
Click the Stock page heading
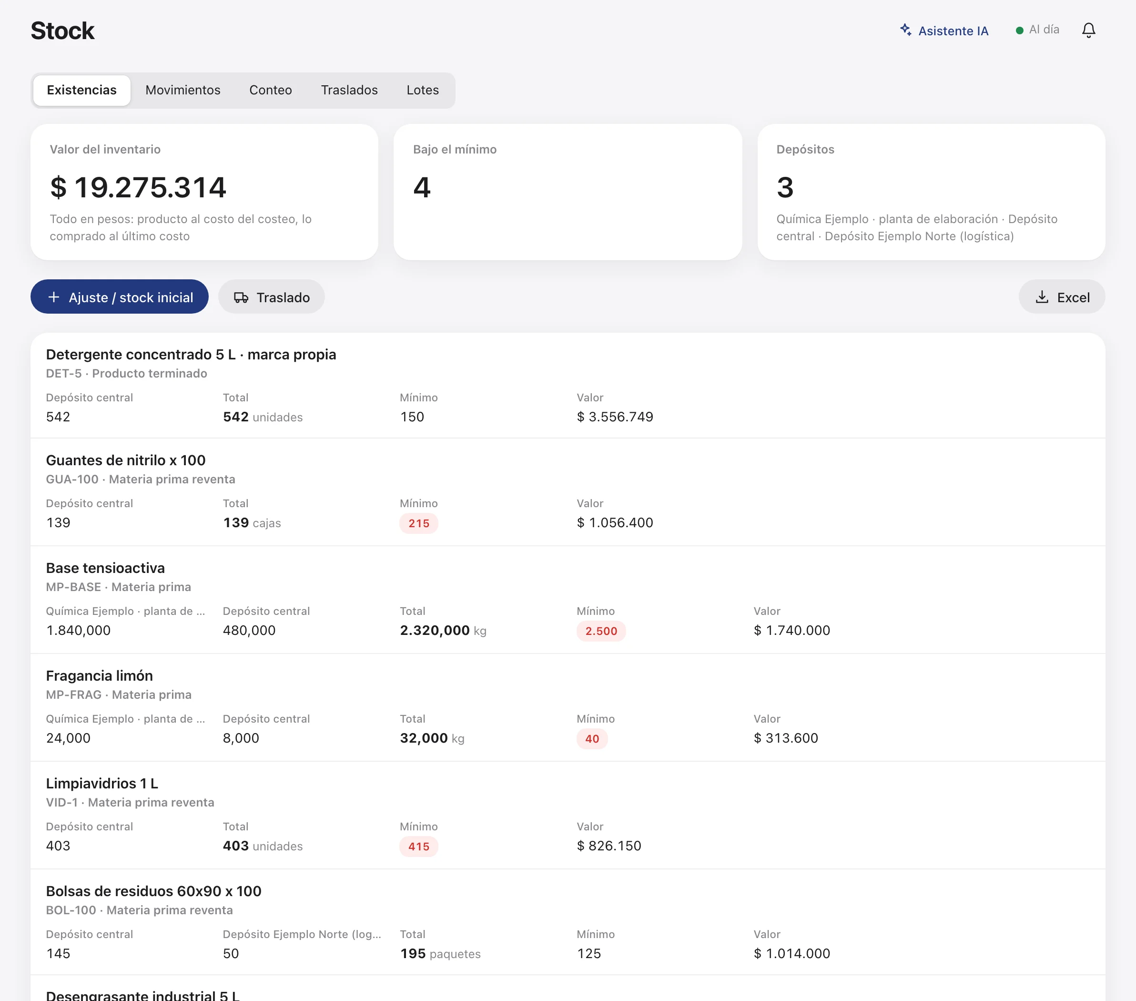coord(62,31)
